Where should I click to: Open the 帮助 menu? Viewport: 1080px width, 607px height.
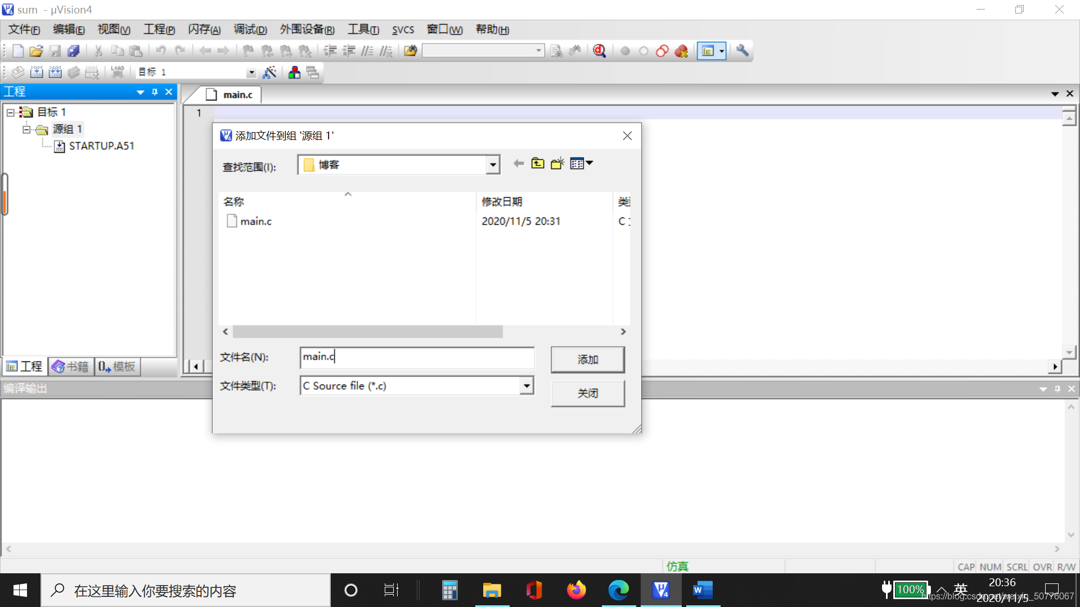click(493, 30)
